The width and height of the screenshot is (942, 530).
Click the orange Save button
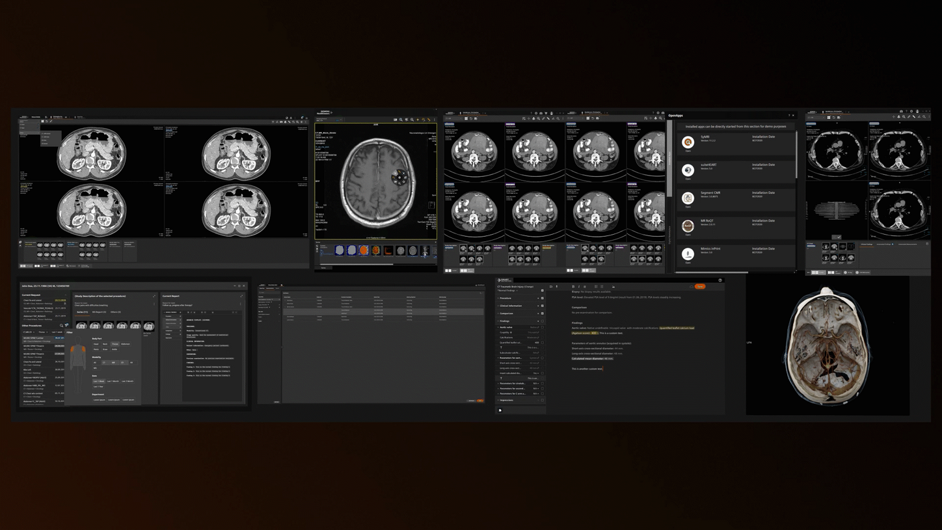point(700,287)
